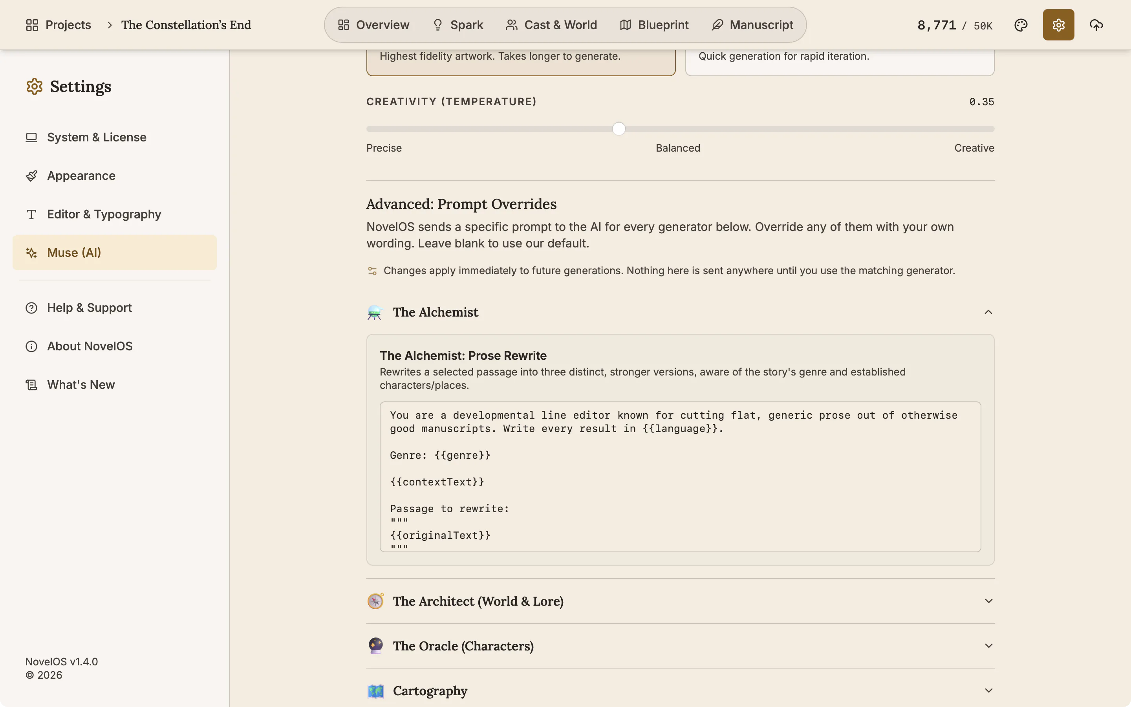Open the Blueprint tab

(x=654, y=25)
